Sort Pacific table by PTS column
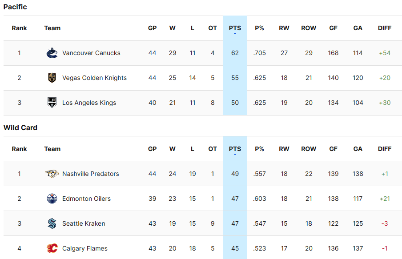This screenshot has width=402, height=259. 235,28
